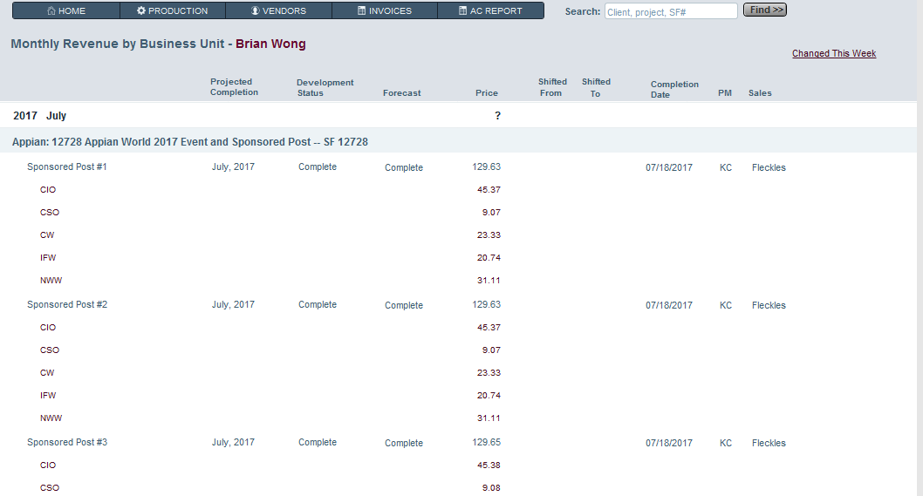Click the question mark price total

click(x=498, y=116)
